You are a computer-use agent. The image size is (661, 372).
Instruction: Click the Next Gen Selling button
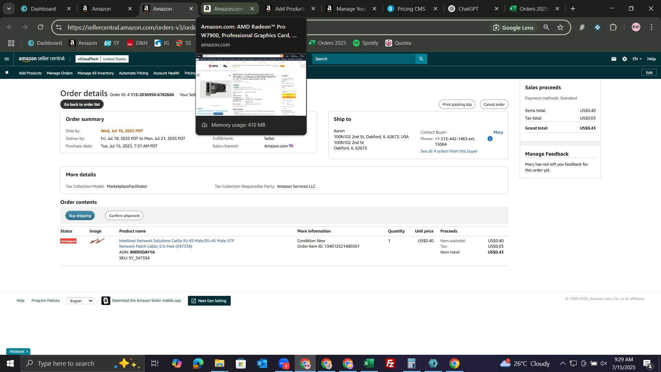pyautogui.click(x=209, y=301)
